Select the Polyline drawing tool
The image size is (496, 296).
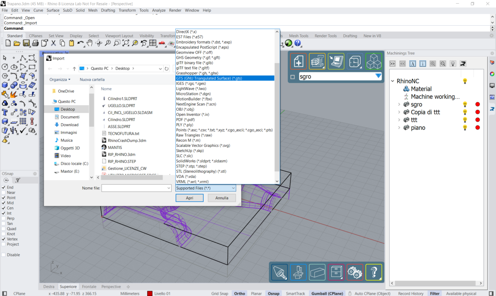coord(23,58)
